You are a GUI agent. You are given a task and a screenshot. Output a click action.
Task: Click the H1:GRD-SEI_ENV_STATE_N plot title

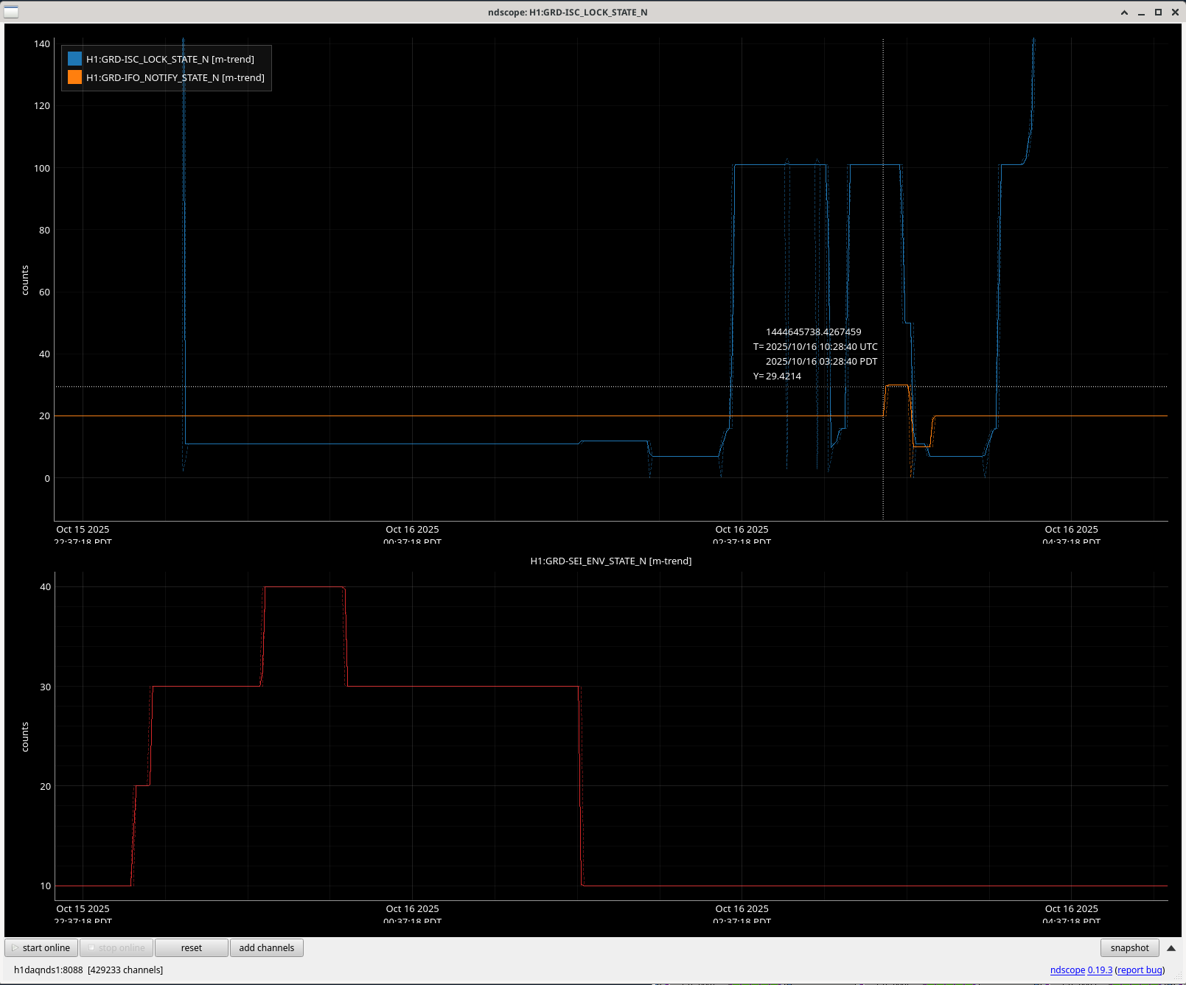pyautogui.click(x=610, y=561)
